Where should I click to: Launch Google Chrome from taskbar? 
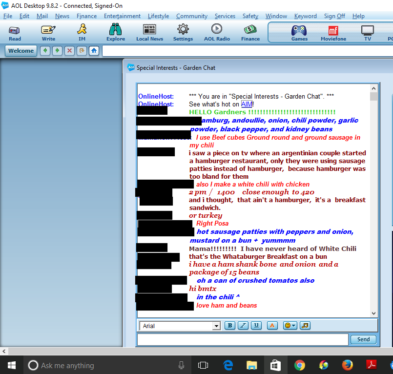point(299,365)
